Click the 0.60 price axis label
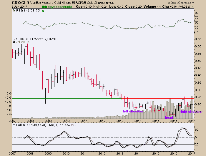 click(x=198, y=47)
